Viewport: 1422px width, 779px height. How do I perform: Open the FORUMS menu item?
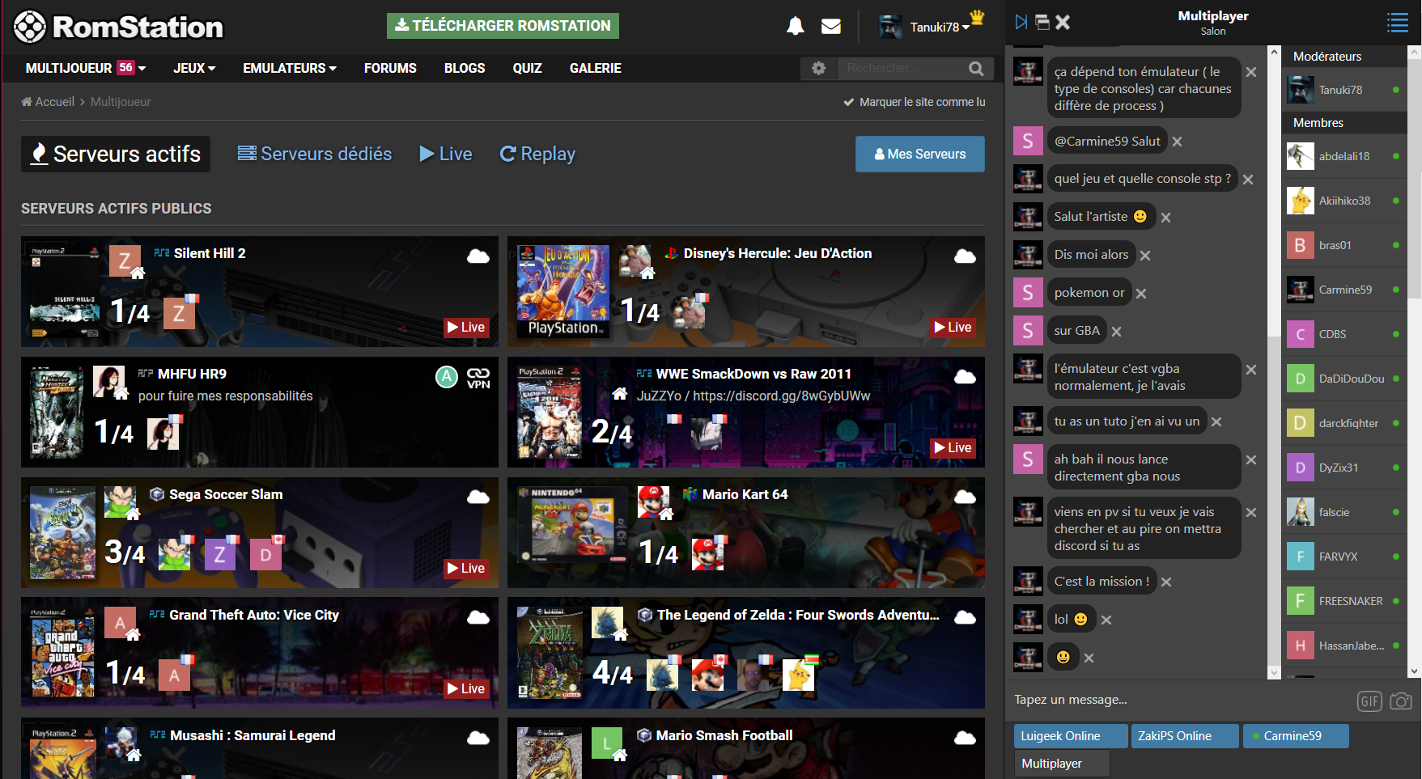390,69
